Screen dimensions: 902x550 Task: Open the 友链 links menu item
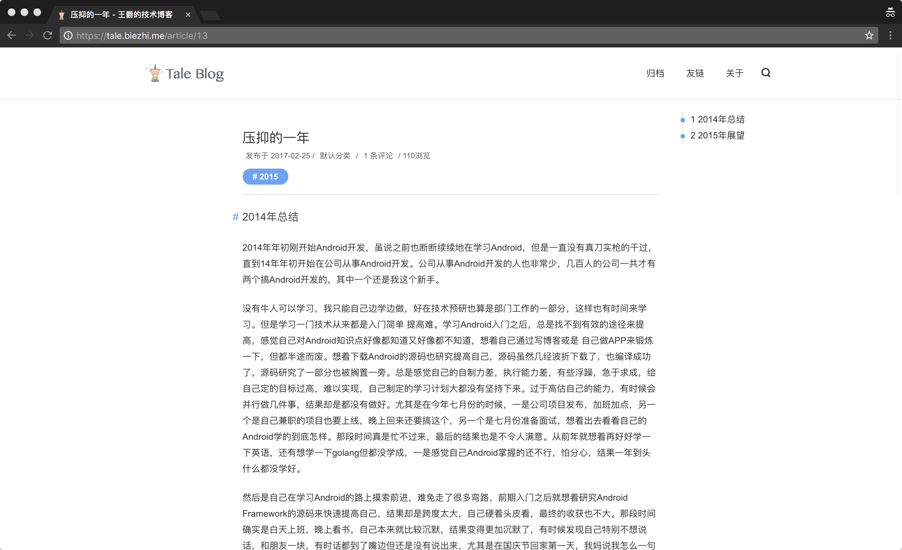695,73
